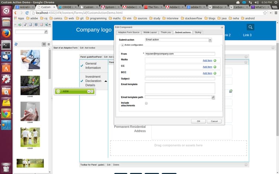Click Add Item link for CC

click(207, 67)
